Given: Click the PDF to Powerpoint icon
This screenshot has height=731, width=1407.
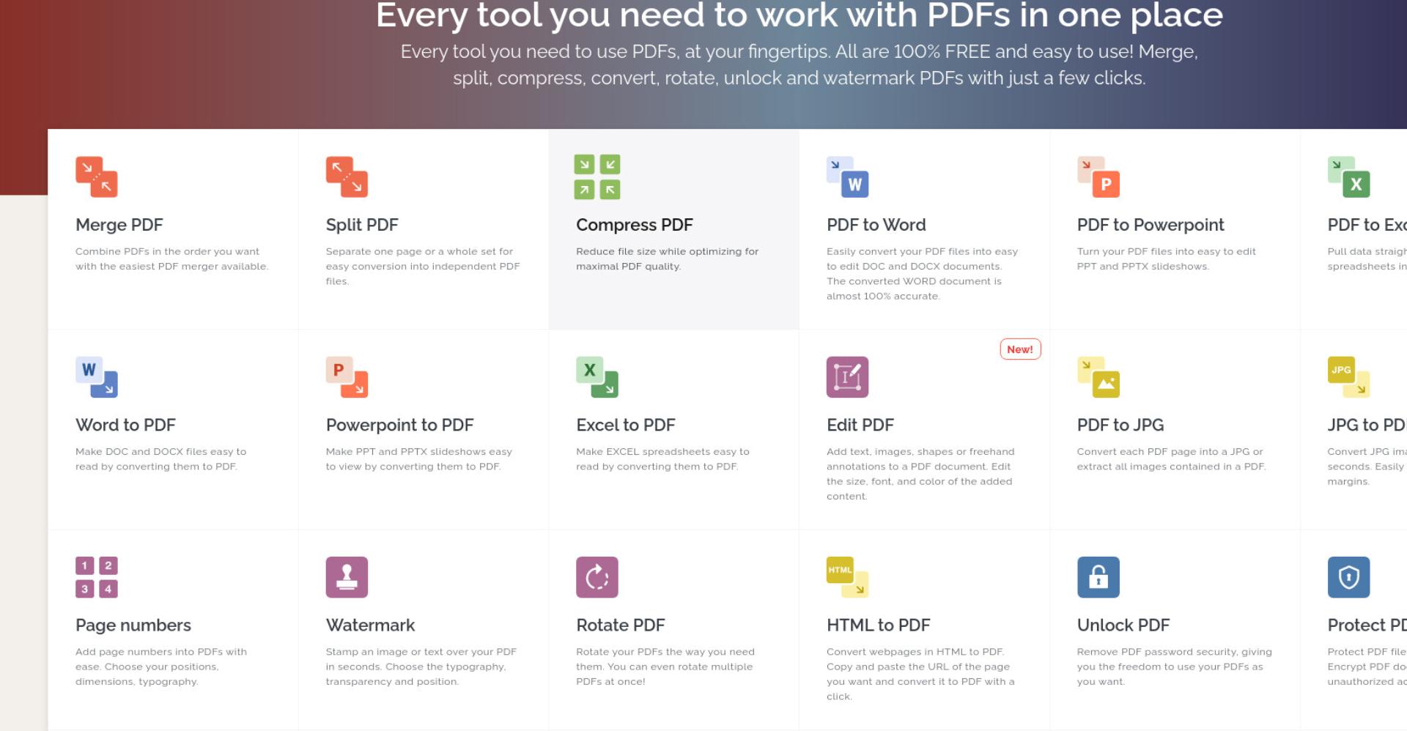Looking at the screenshot, I should 1098,177.
